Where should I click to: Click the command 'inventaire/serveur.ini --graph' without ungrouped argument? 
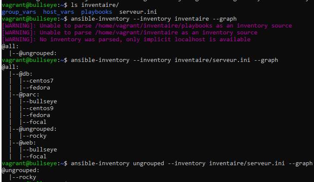pos(174,60)
